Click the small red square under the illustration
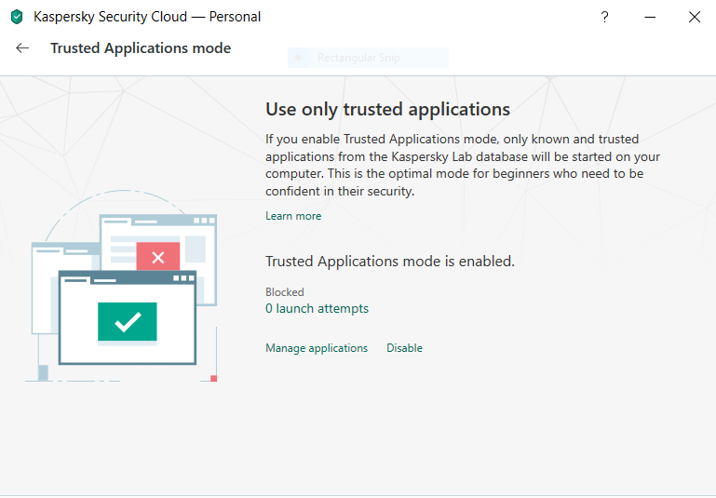 213,378
